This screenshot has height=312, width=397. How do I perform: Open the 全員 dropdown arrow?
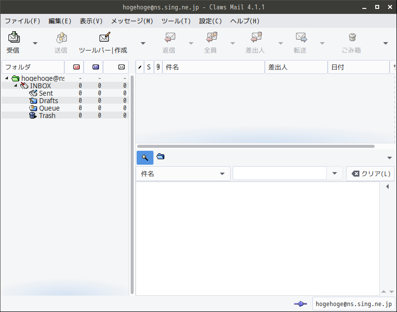(x=233, y=43)
